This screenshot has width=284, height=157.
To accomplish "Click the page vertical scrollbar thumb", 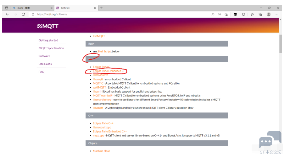I will point(281,44).
